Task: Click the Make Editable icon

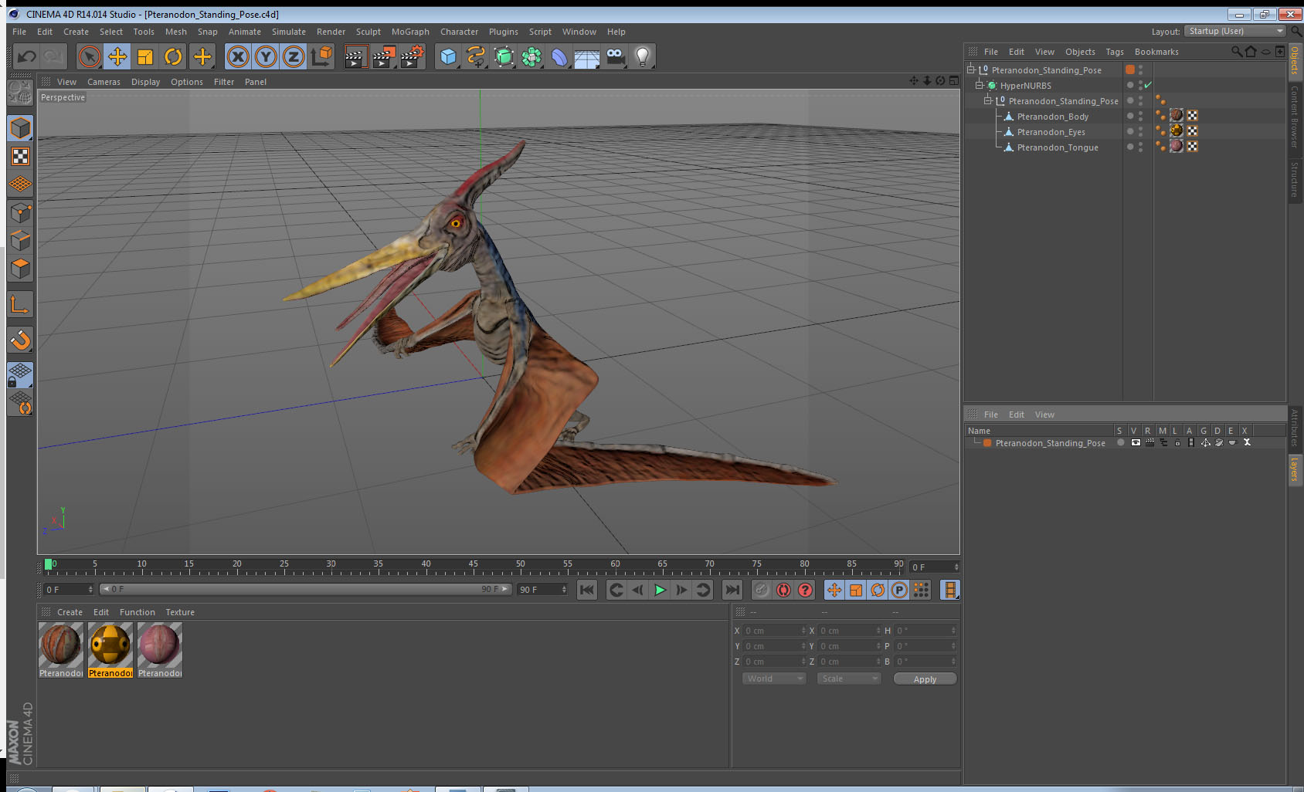Action: point(20,93)
